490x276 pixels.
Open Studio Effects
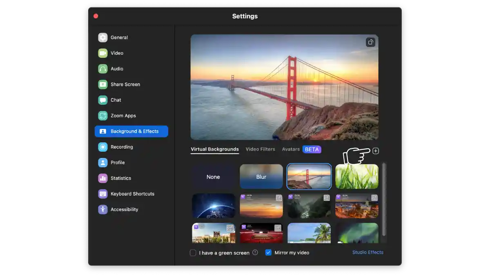click(367, 252)
